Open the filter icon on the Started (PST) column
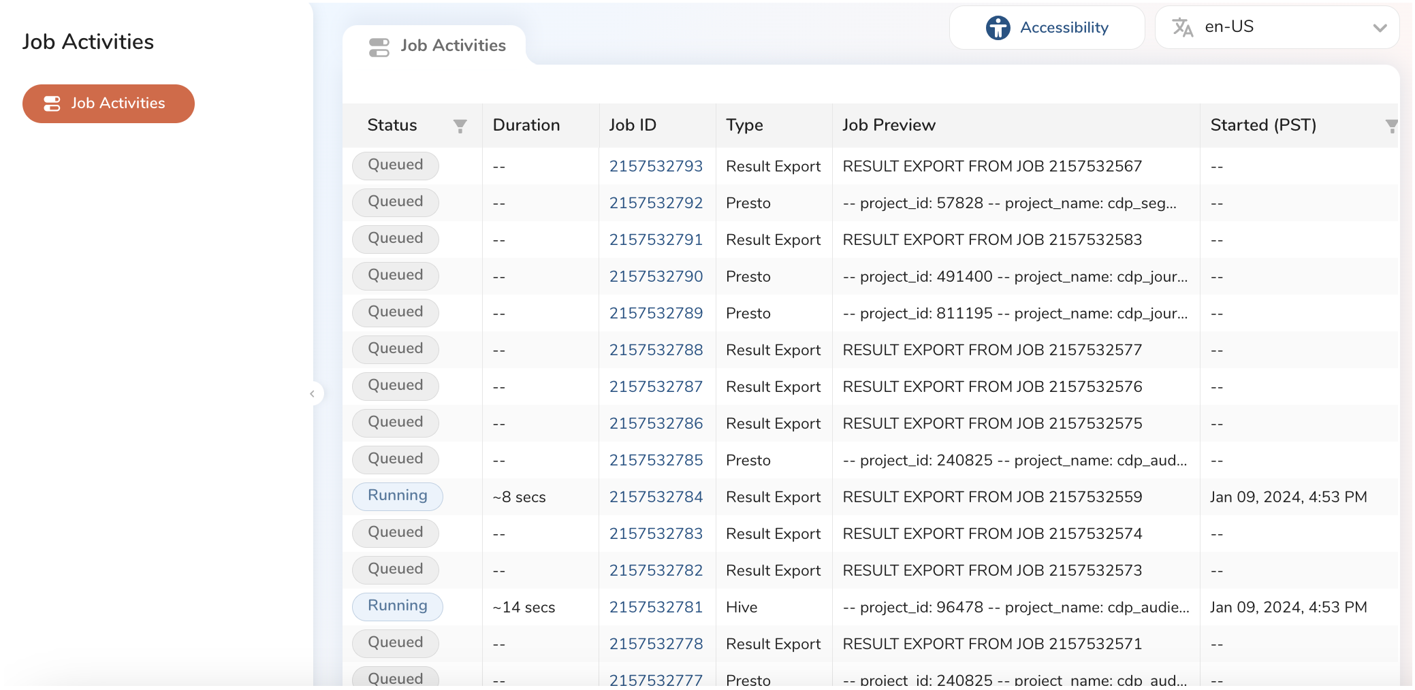This screenshot has height=690, width=1415. point(1392,125)
